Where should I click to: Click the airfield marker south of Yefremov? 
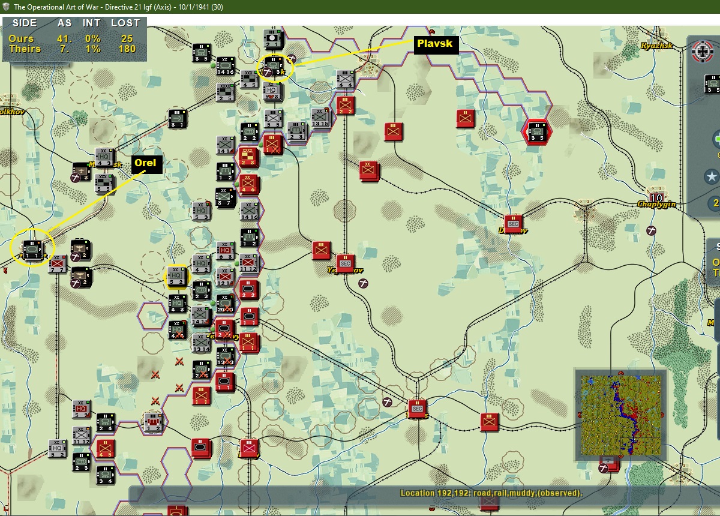click(363, 284)
